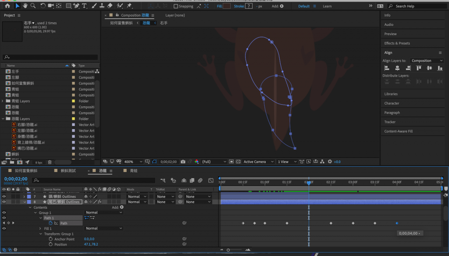Toggle the Anchor Point stopwatch
The height and width of the screenshot is (256, 449).
tap(51, 239)
